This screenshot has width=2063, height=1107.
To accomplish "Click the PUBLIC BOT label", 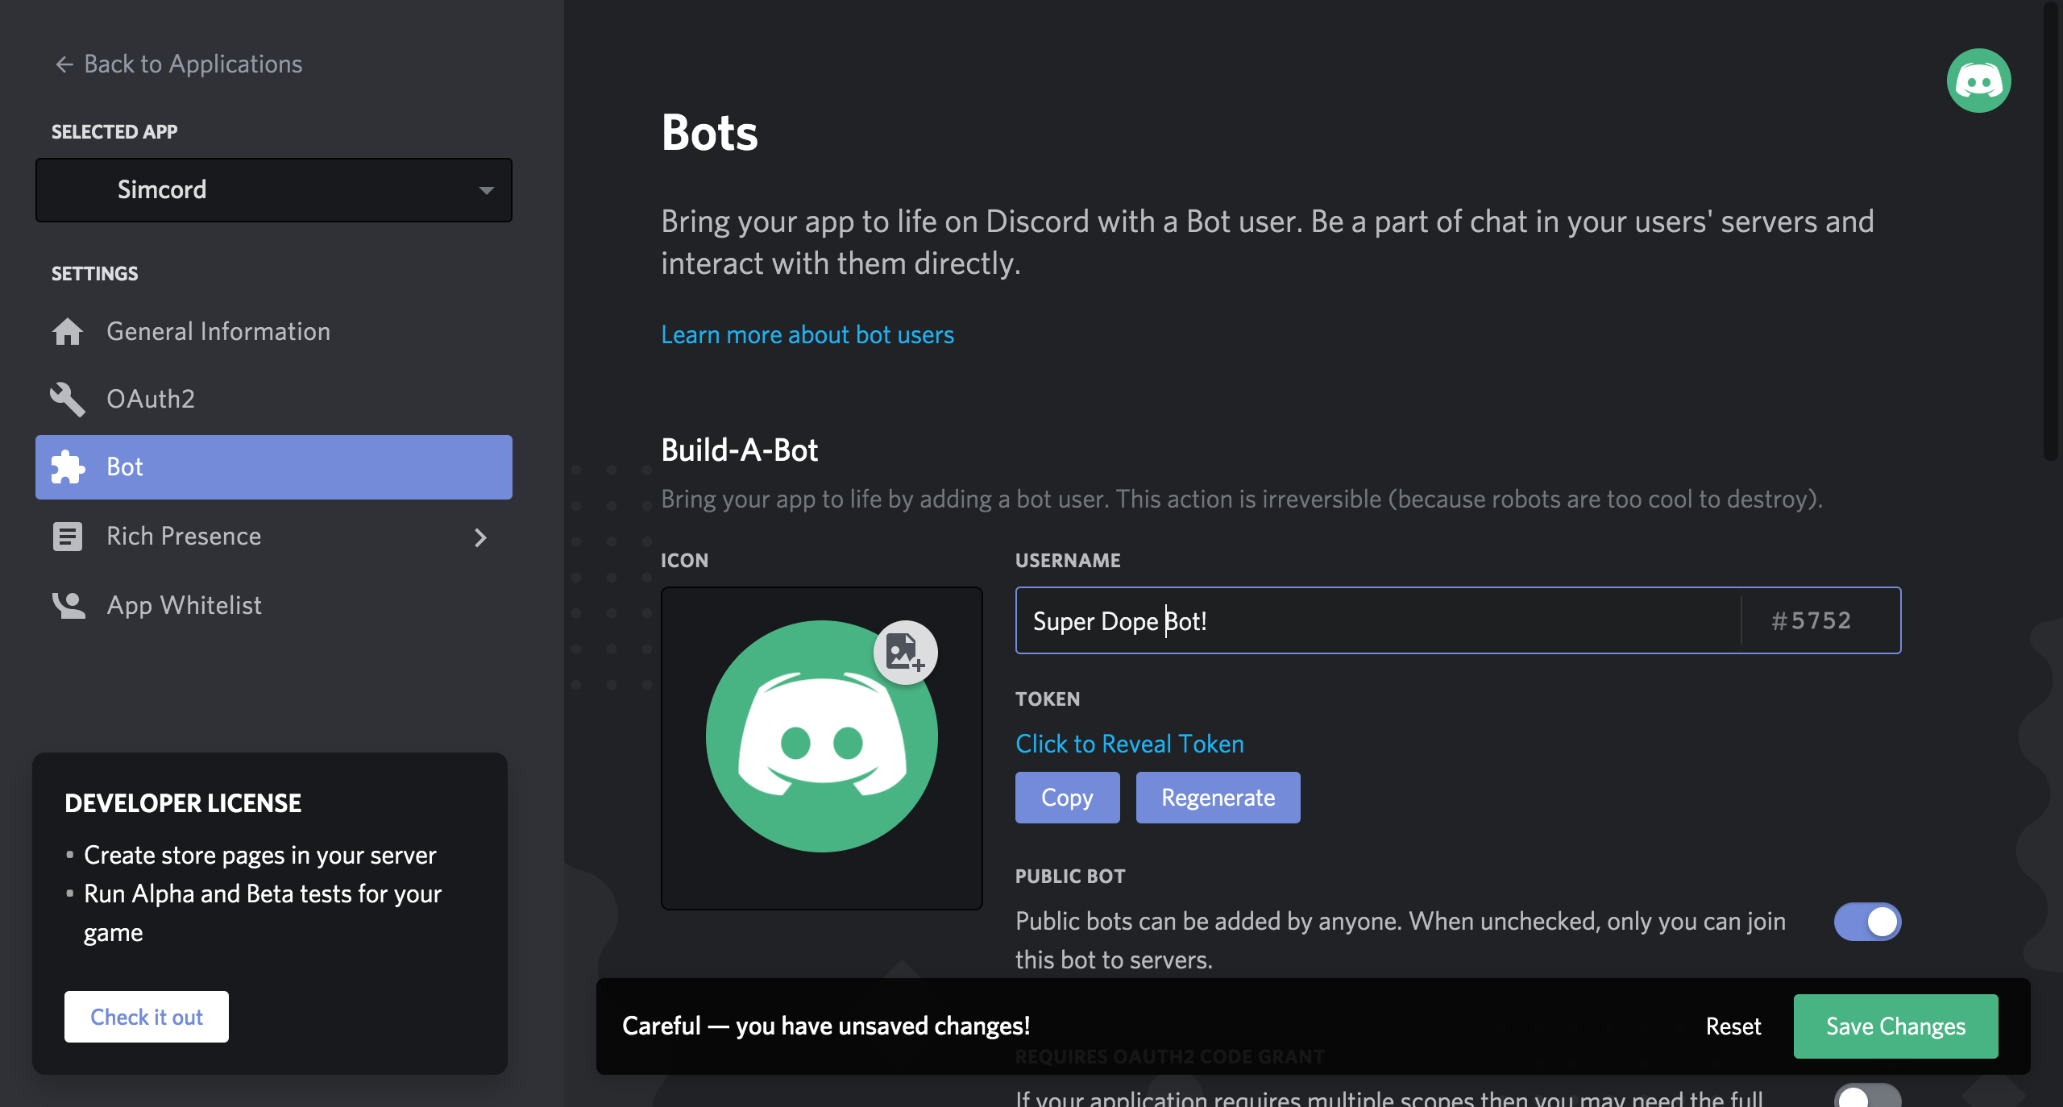I will (1070, 876).
